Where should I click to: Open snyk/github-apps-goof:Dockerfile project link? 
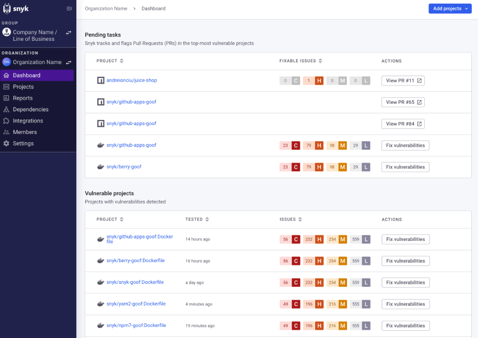pos(140,239)
